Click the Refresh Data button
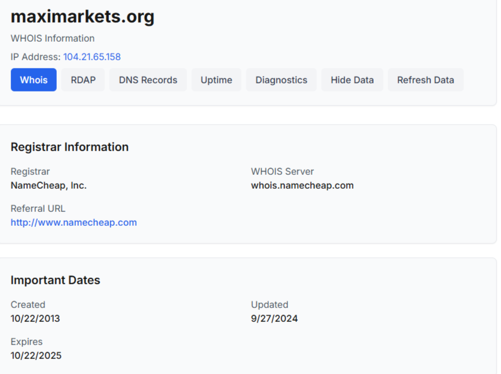This screenshot has height=374, width=501. pos(425,80)
